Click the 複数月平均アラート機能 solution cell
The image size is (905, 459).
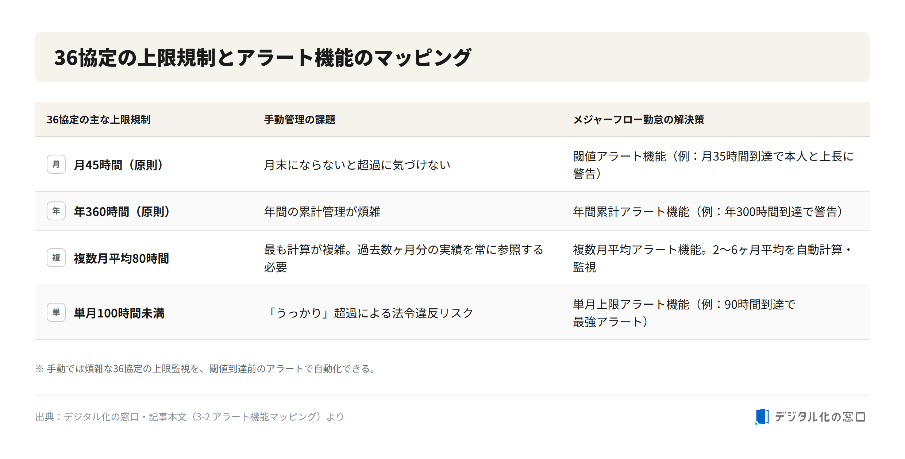[712, 258]
